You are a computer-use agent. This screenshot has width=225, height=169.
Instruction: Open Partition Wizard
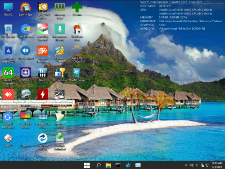60,55
